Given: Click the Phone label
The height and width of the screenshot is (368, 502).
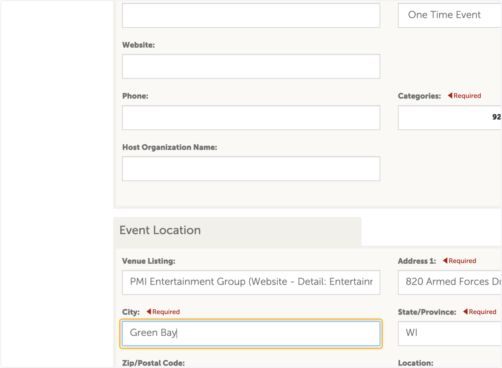Looking at the screenshot, I should tap(135, 96).
